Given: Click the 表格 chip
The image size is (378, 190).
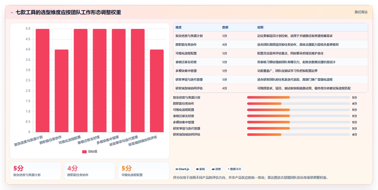Looking at the screenshot, I should (x=200, y=169).
